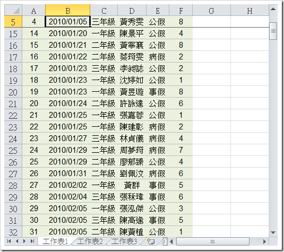Select cell with date 2010/01/05
This screenshot has height=252, width=284.
click(68, 22)
